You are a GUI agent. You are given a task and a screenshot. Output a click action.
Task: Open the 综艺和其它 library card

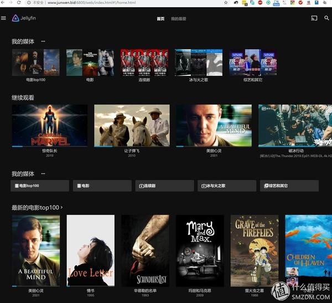(253, 63)
